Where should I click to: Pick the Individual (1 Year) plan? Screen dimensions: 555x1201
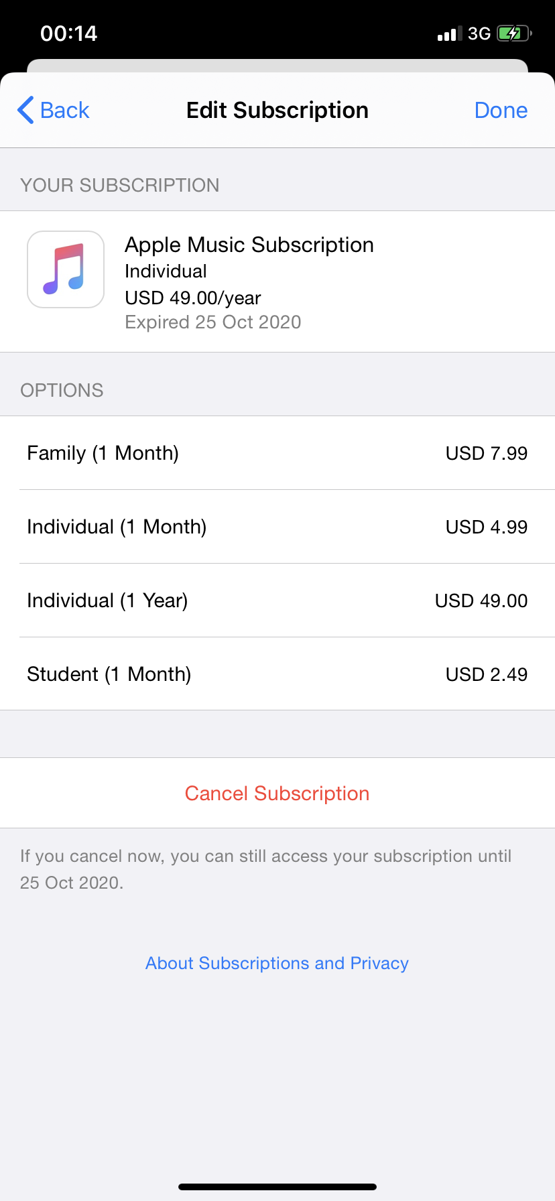pyautogui.click(x=107, y=600)
